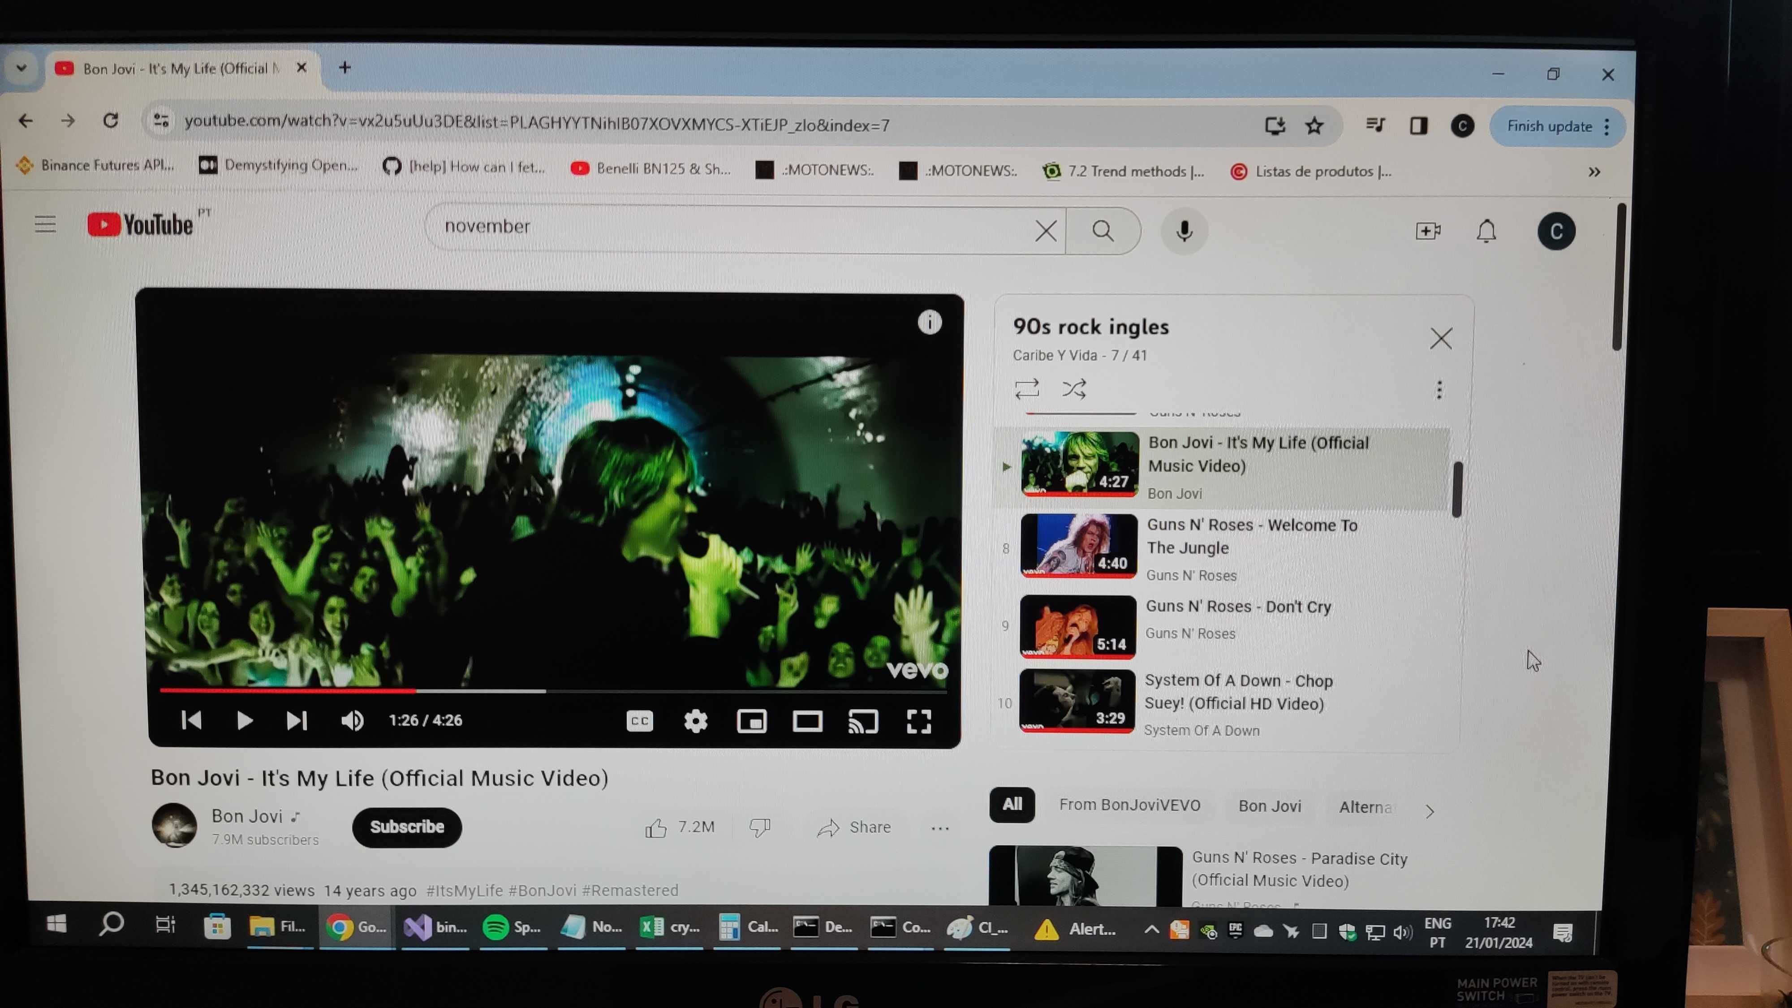Clear the search text
This screenshot has height=1008, width=1792.
tap(1046, 230)
